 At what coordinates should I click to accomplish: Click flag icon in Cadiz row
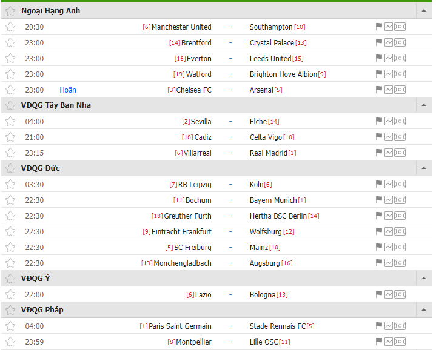click(378, 137)
